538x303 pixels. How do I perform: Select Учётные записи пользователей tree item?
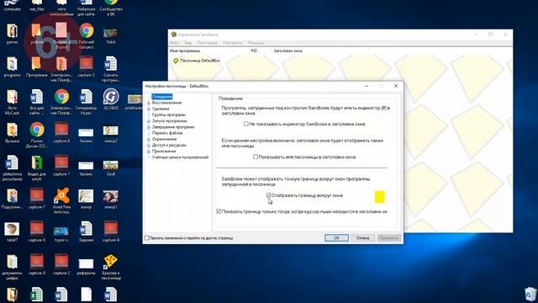180,157
